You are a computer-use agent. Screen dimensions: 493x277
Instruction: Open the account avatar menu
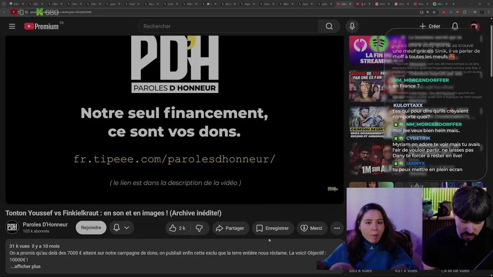[x=474, y=26]
